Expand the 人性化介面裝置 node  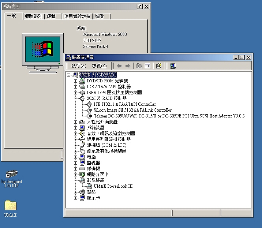point(75,122)
